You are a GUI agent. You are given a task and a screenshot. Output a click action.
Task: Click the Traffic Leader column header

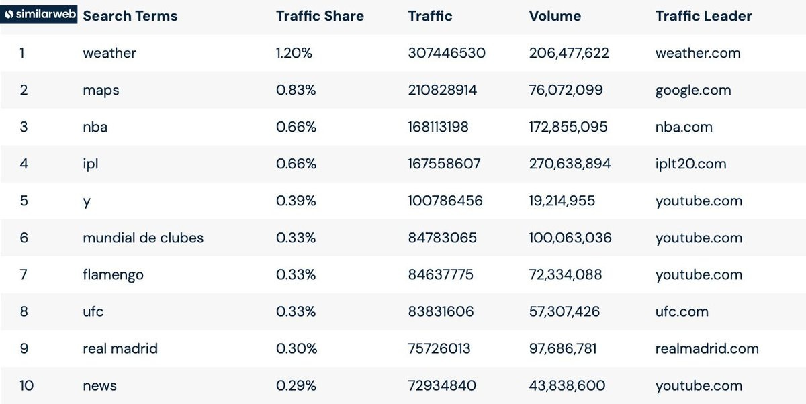pos(704,16)
